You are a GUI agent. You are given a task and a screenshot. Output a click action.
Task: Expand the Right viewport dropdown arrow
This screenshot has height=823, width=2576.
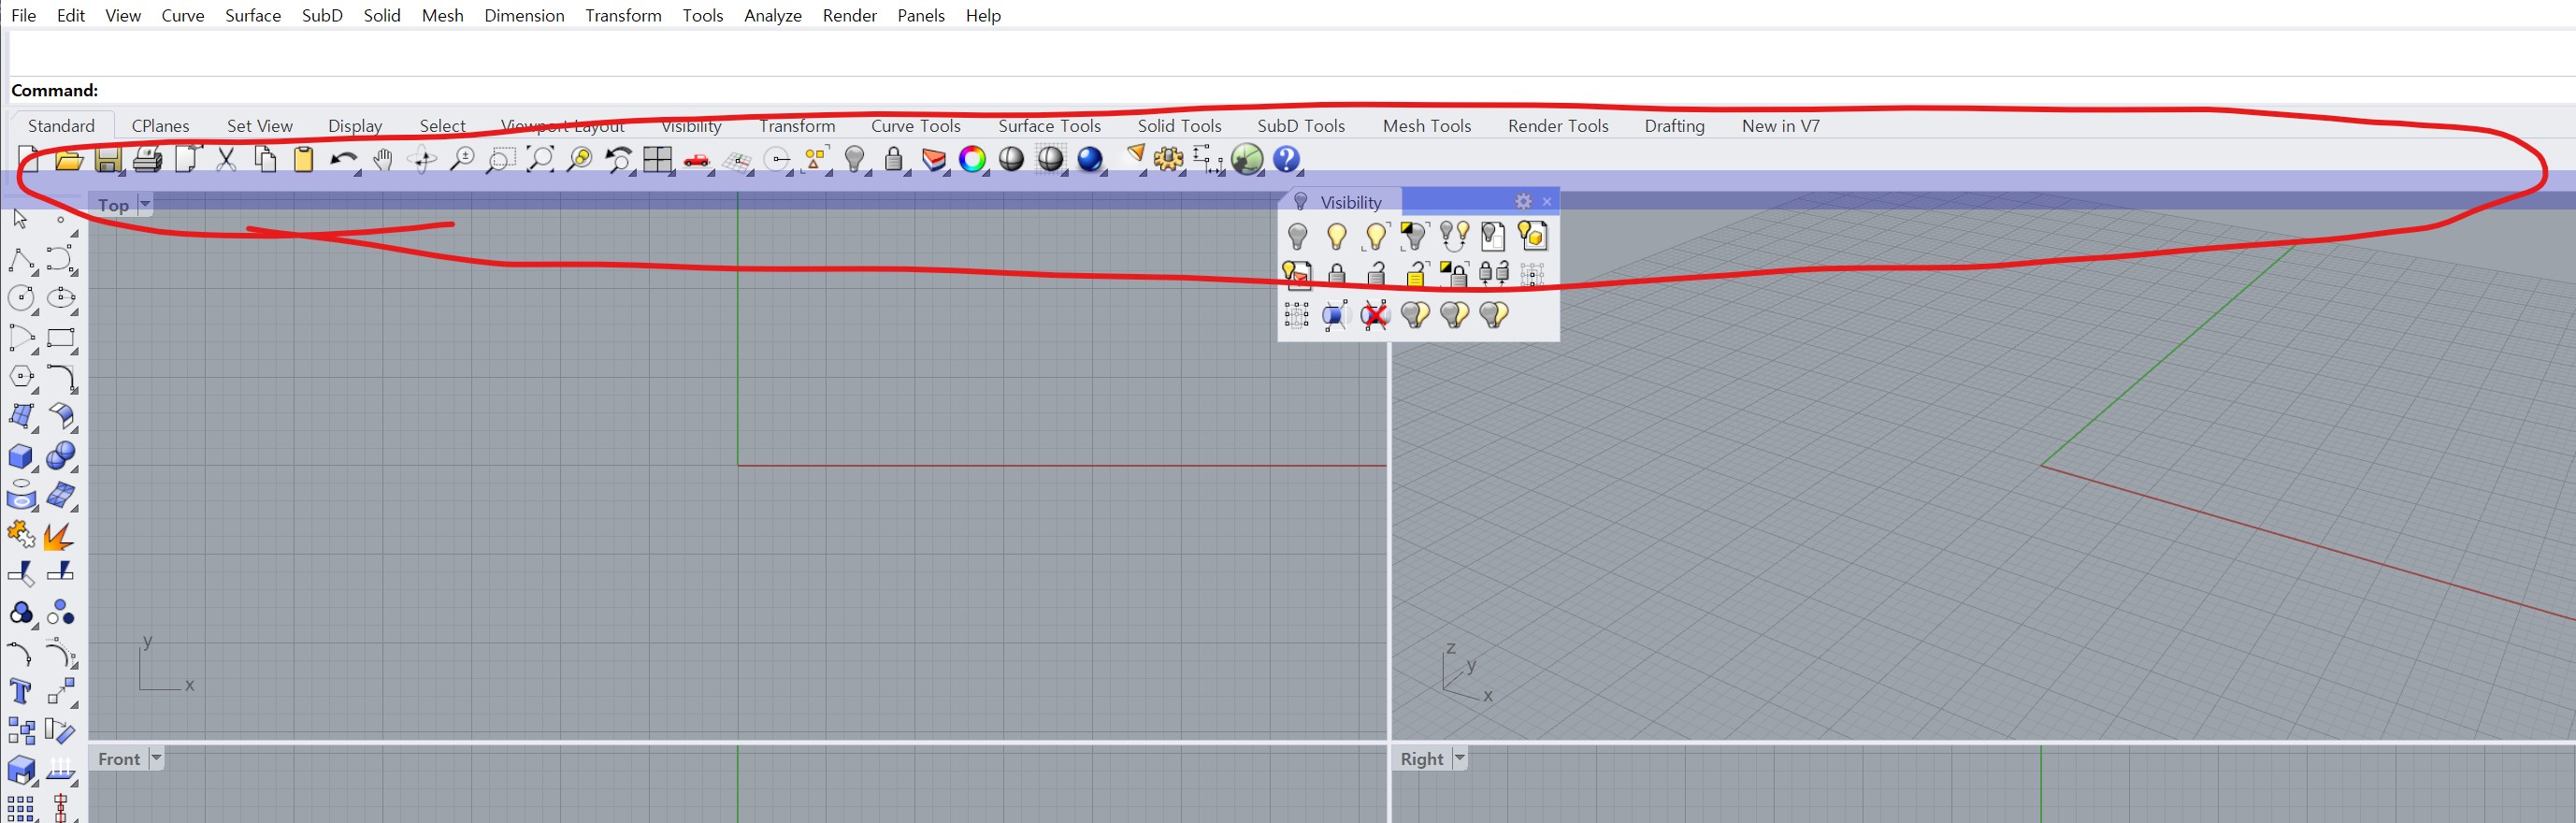1459,758
